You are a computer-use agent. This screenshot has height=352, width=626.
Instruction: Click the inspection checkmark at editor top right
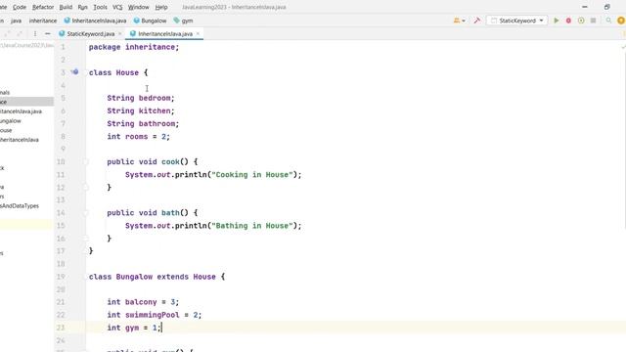coord(623,47)
